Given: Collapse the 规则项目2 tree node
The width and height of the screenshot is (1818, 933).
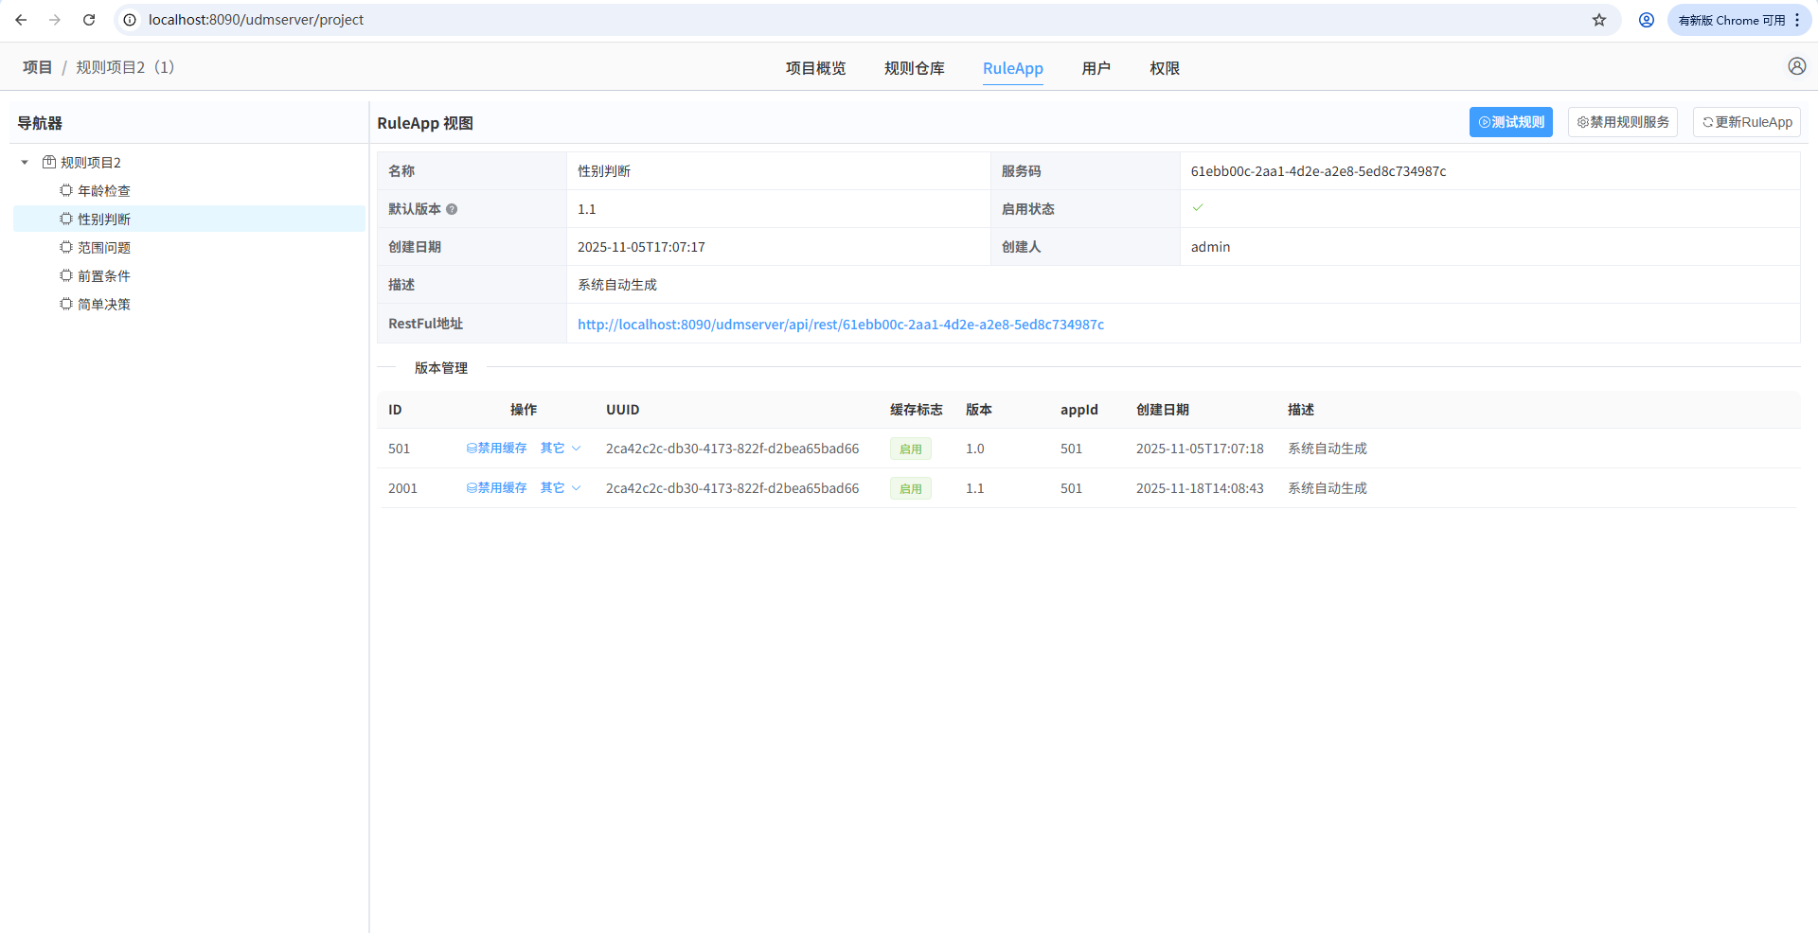Looking at the screenshot, I should click(25, 163).
